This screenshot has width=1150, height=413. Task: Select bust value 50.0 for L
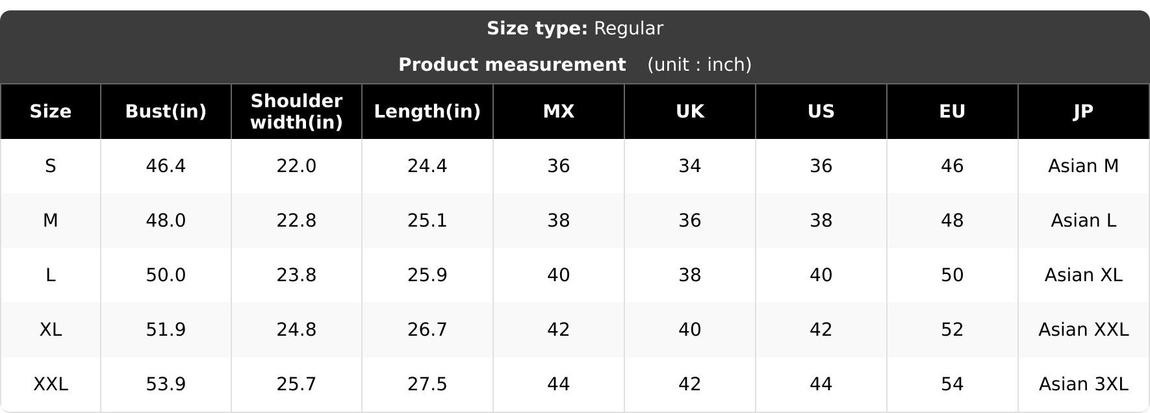(x=166, y=275)
